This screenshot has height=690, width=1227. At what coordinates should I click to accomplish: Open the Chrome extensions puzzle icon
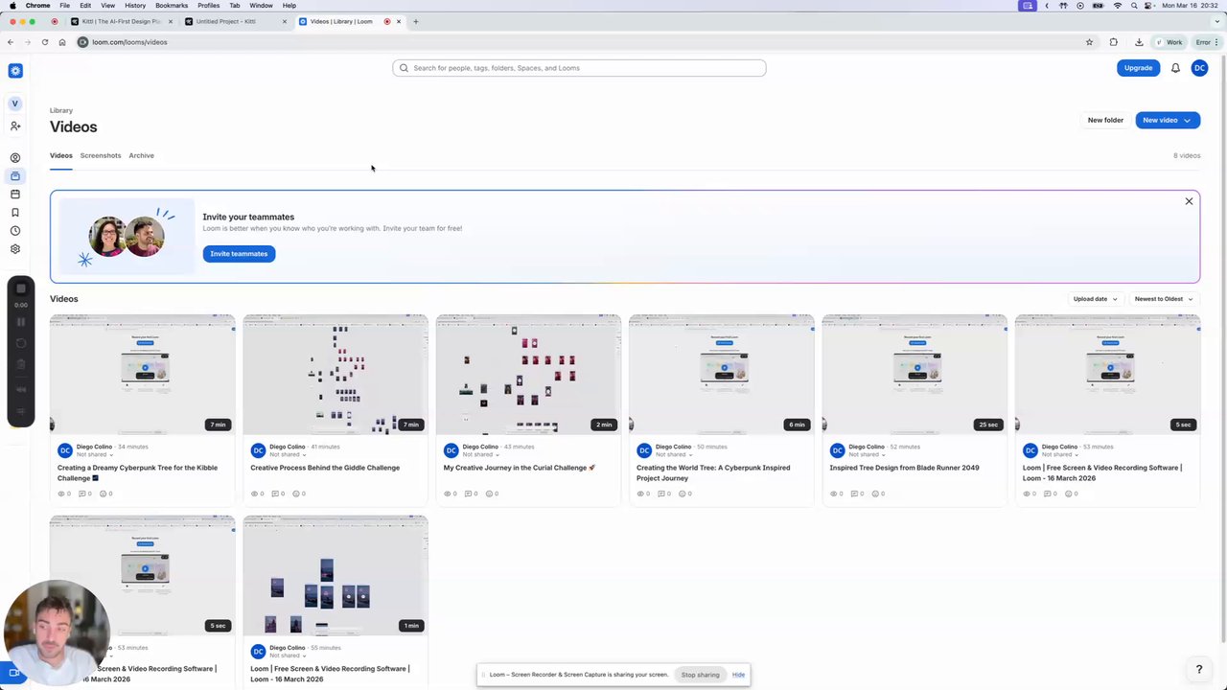1113,42
